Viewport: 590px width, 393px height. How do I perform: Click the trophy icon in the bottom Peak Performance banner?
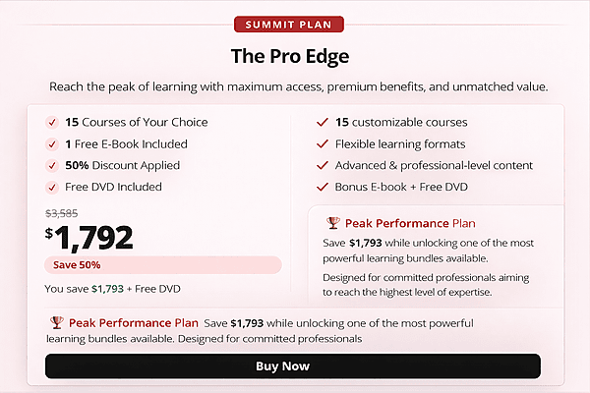tap(56, 323)
